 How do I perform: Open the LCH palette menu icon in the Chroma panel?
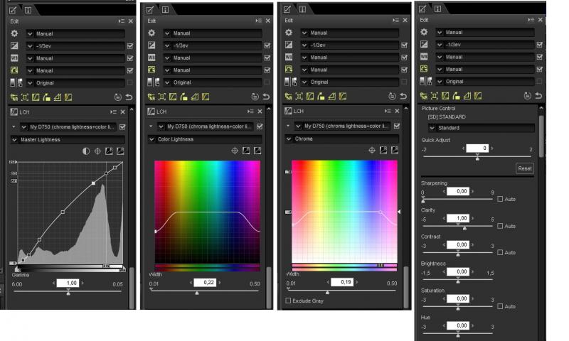pyautogui.click(x=388, y=111)
